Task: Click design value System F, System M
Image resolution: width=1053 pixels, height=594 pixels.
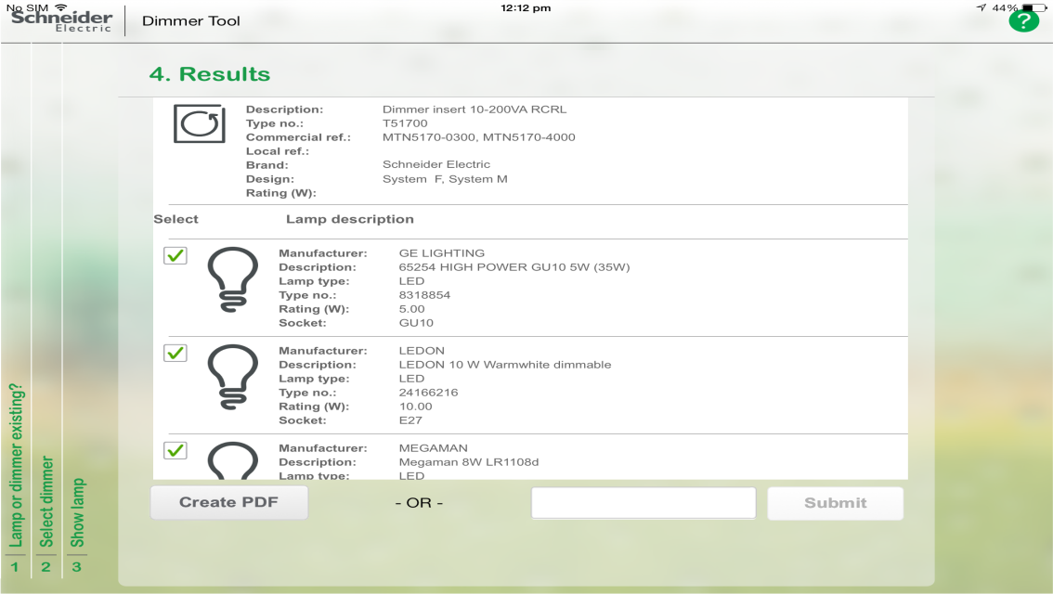Action: pyautogui.click(x=445, y=179)
